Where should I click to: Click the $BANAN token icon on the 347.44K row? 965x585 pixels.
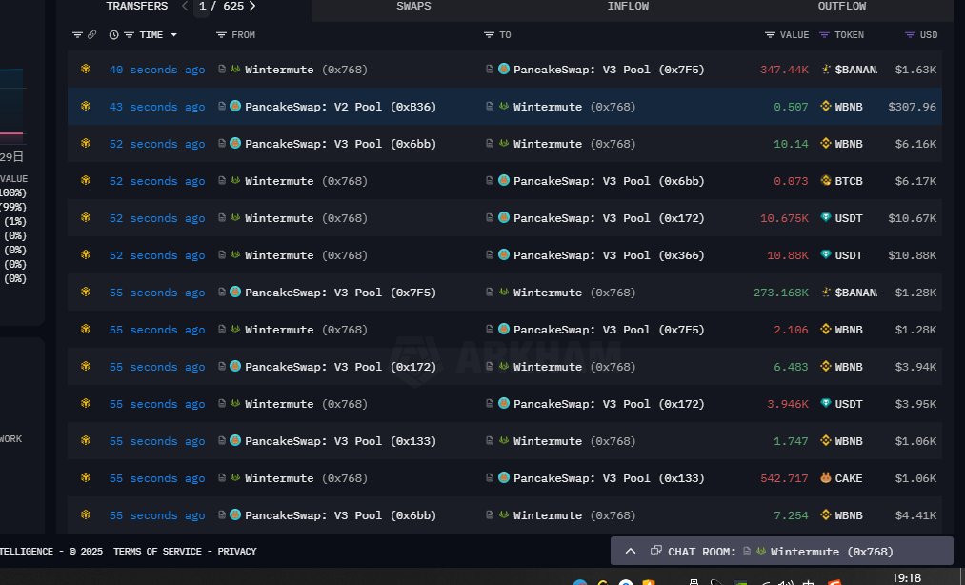click(x=826, y=69)
